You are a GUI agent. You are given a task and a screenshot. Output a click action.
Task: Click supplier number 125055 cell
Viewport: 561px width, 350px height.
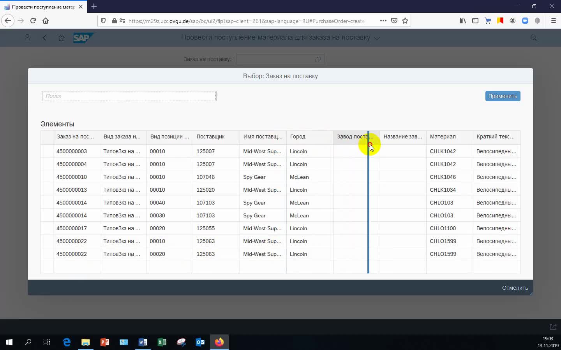tap(216, 228)
